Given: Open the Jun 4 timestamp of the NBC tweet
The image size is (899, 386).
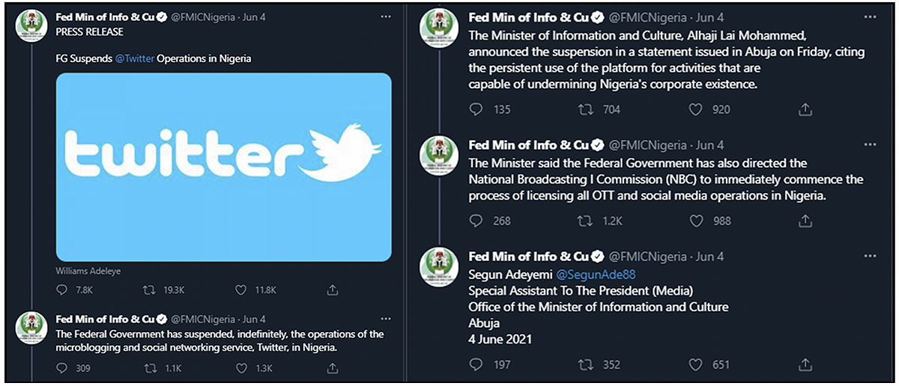Looking at the screenshot, I should tap(709, 145).
